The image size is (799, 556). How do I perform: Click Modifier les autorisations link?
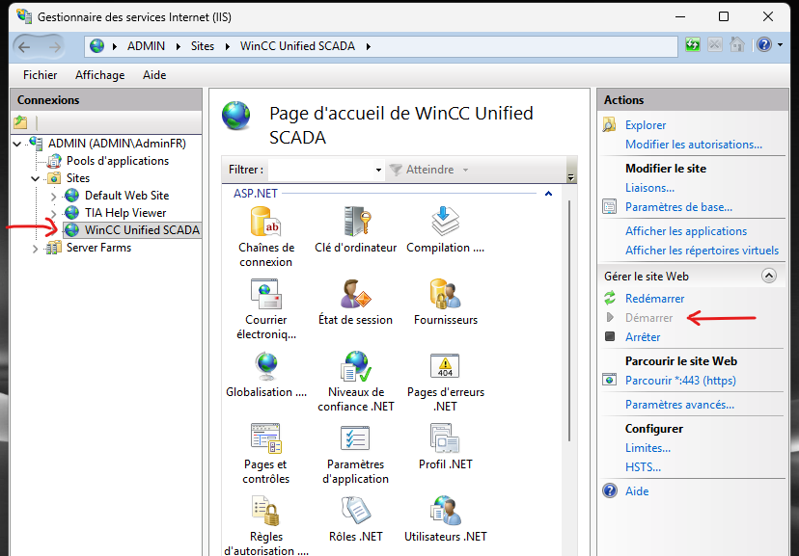pyautogui.click(x=694, y=145)
